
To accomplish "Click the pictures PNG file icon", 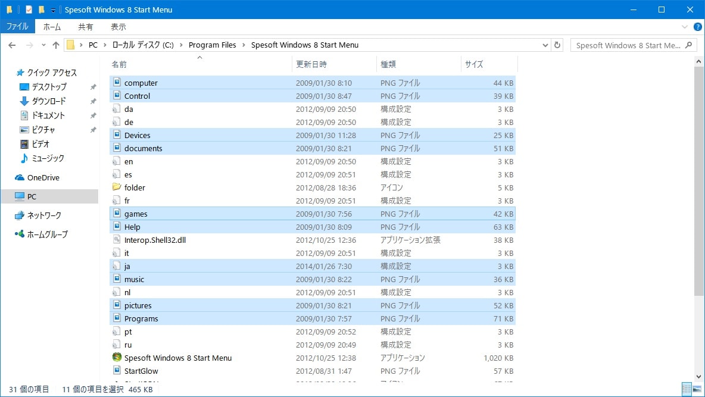I will point(117,305).
